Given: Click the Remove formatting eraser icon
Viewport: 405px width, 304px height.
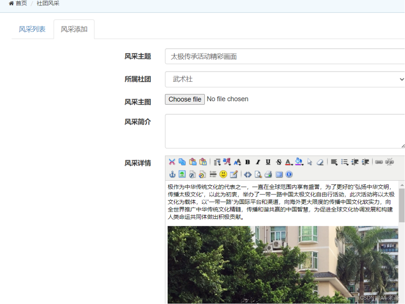Looking at the screenshot, I should coord(320,162).
